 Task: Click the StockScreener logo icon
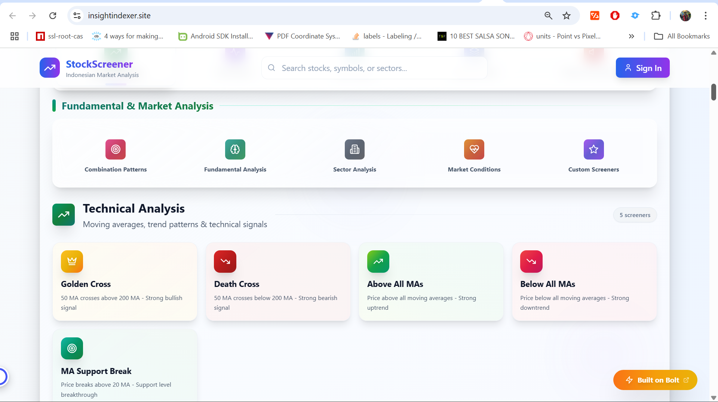[x=50, y=68]
